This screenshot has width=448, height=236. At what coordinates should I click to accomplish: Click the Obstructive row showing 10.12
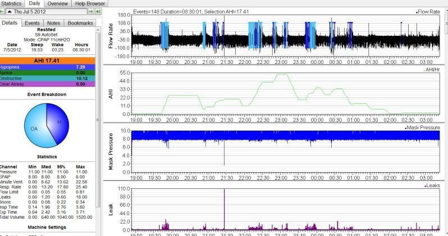tap(47, 78)
